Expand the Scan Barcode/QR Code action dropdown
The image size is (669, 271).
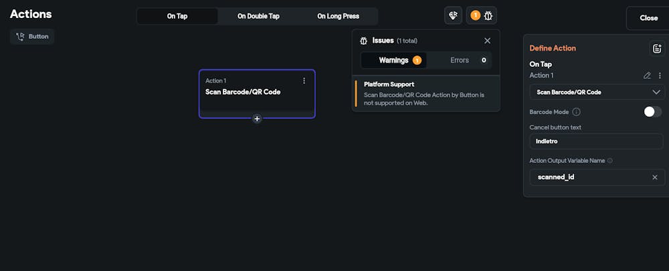click(597, 92)
